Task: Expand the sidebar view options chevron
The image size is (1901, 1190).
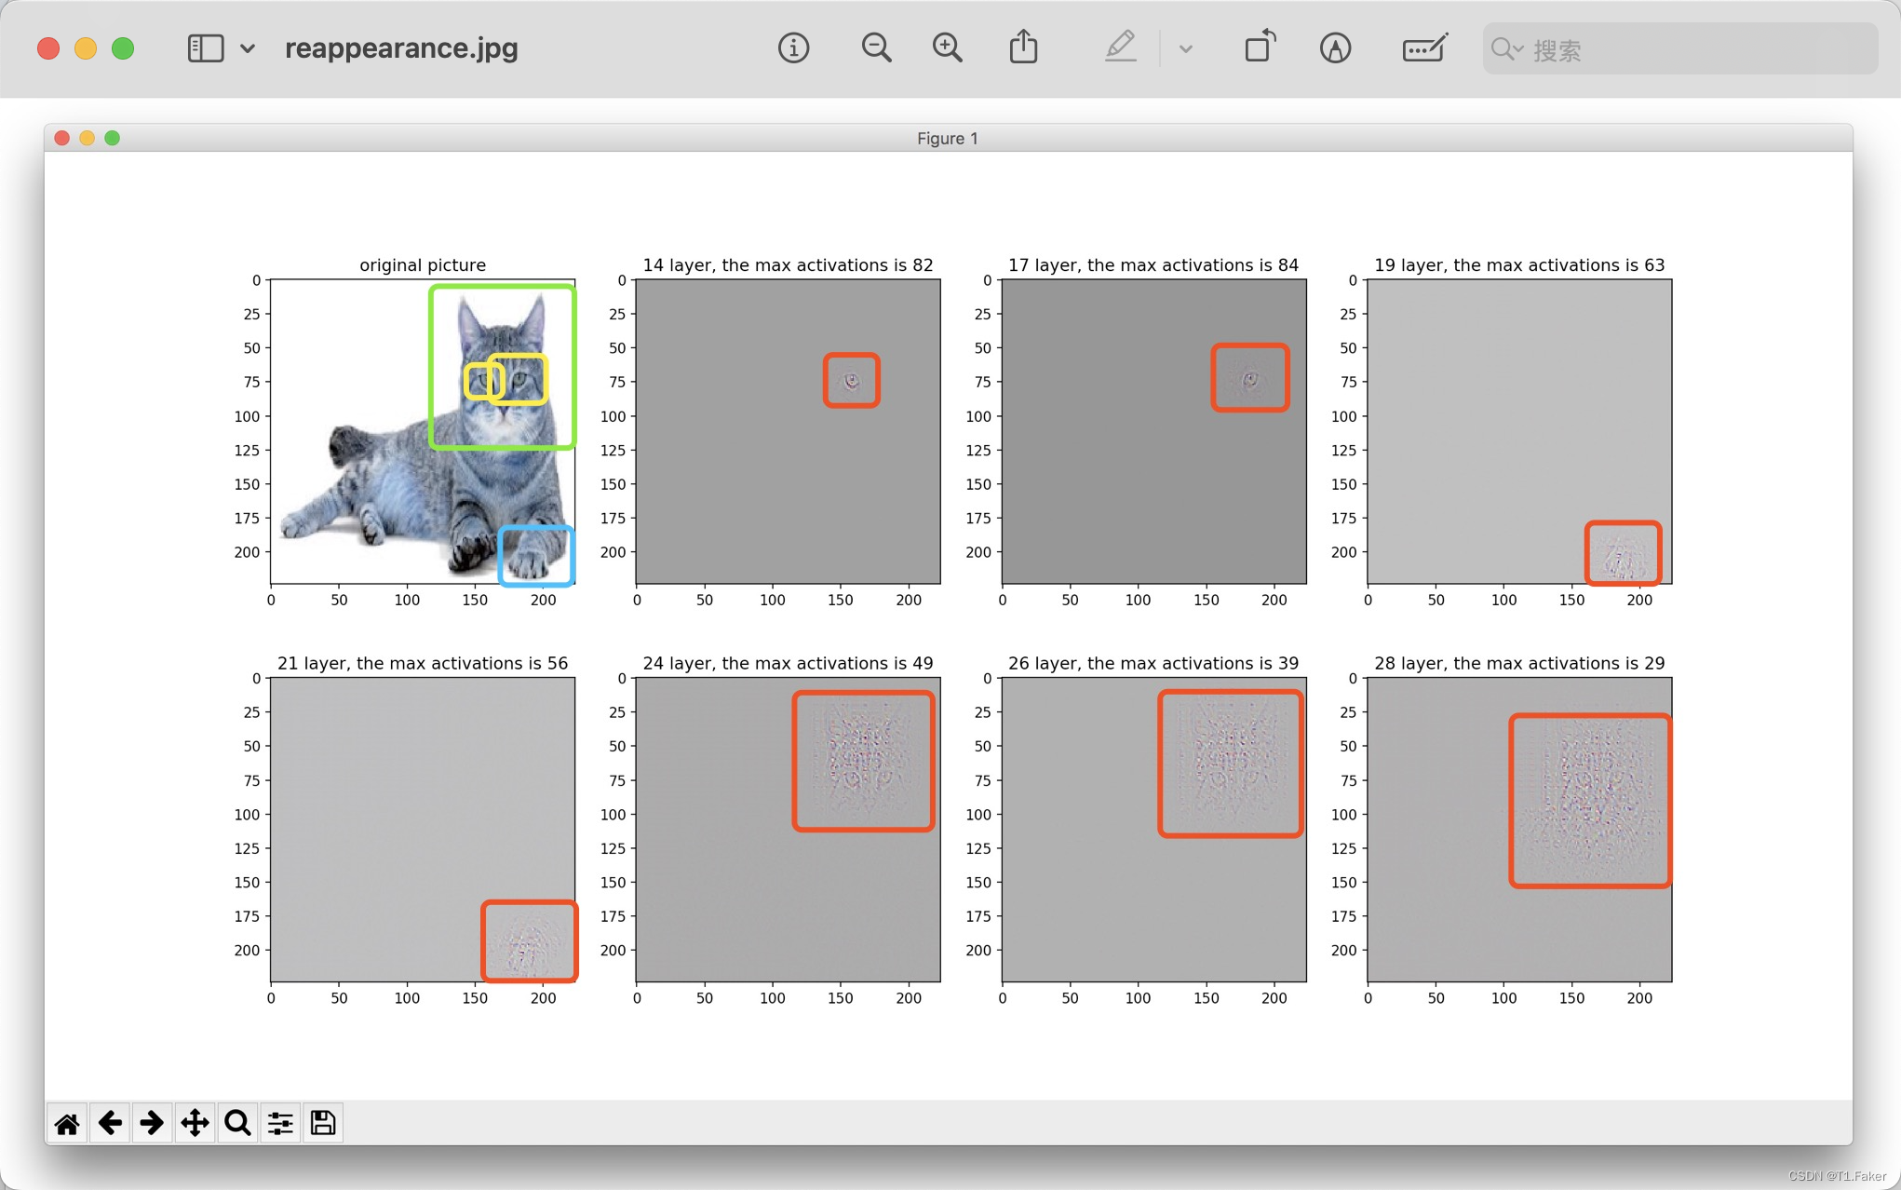Action: (x=248, y=48)
